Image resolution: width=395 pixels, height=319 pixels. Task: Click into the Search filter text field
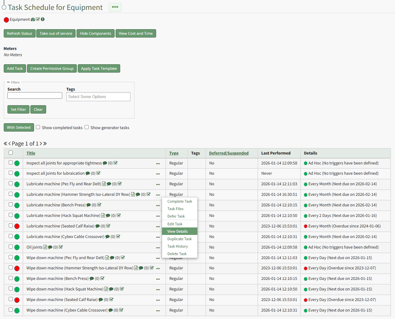35,96
